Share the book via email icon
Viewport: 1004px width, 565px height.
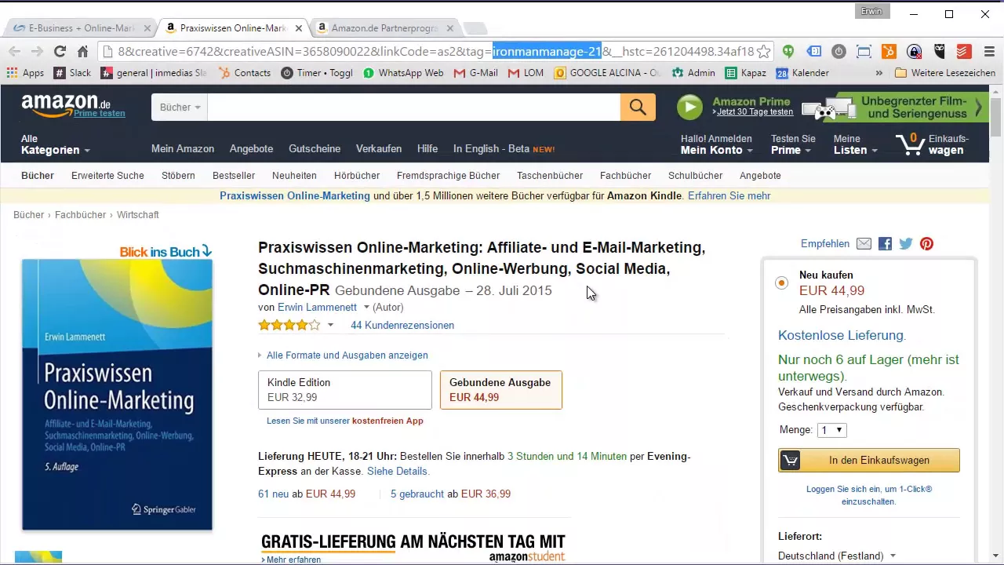[x=864, y=244]
